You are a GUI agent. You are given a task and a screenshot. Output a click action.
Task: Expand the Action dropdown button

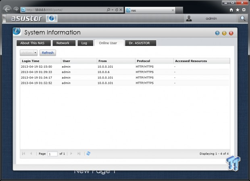tap(29, 53)
